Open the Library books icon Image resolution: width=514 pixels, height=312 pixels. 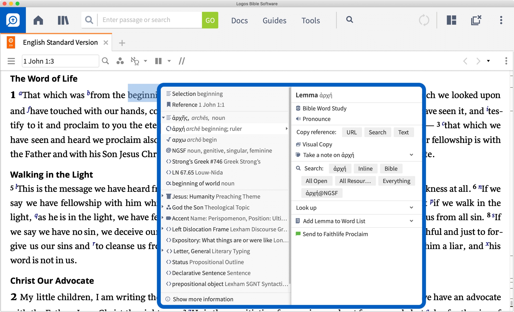63,20
